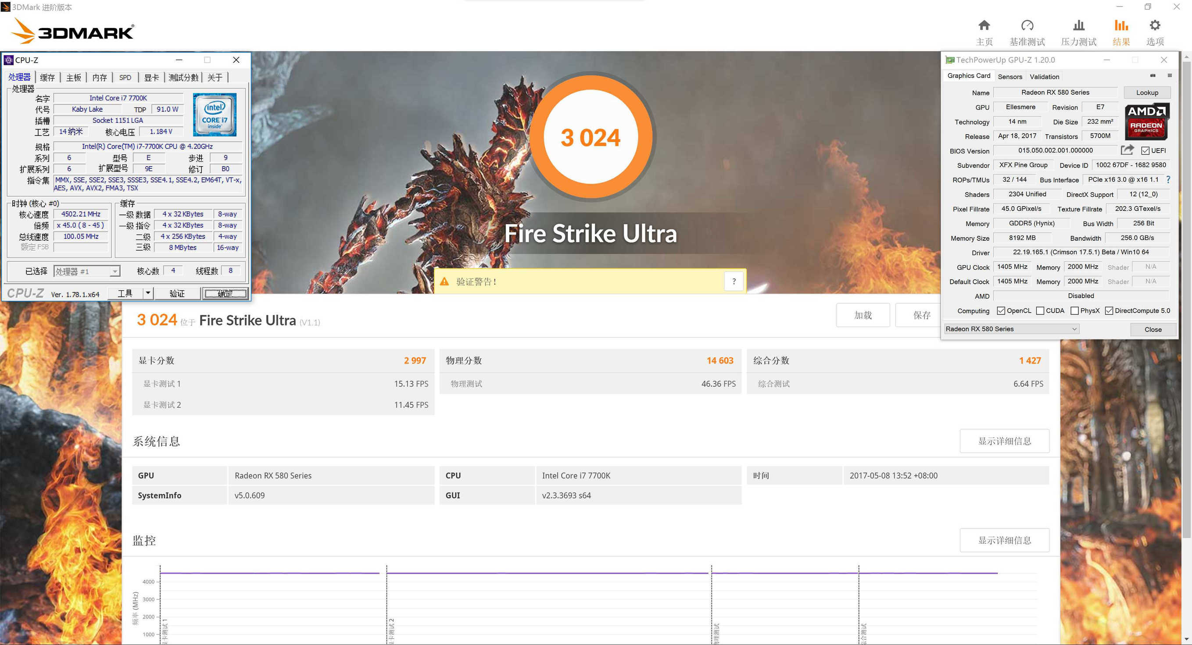Click the 加载 load button
Screen dimensions: 1192x645
pyautogui.click(x=863, y=315)
